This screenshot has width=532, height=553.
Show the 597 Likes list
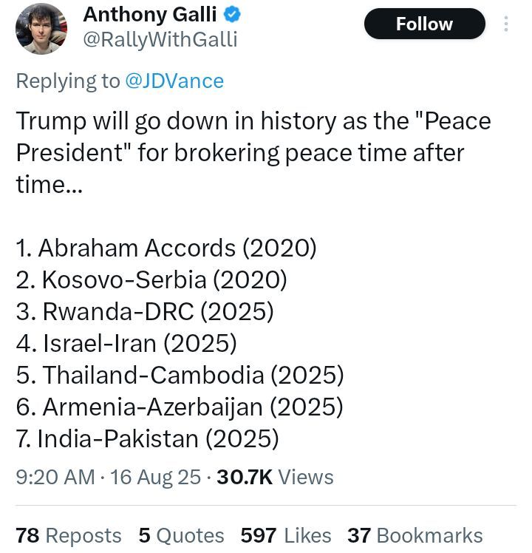tap(285, 535)
